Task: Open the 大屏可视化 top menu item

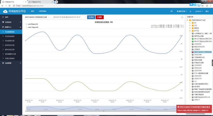Action: [x=42, y=12]
